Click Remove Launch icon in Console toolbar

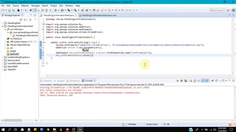click(181, 81)
